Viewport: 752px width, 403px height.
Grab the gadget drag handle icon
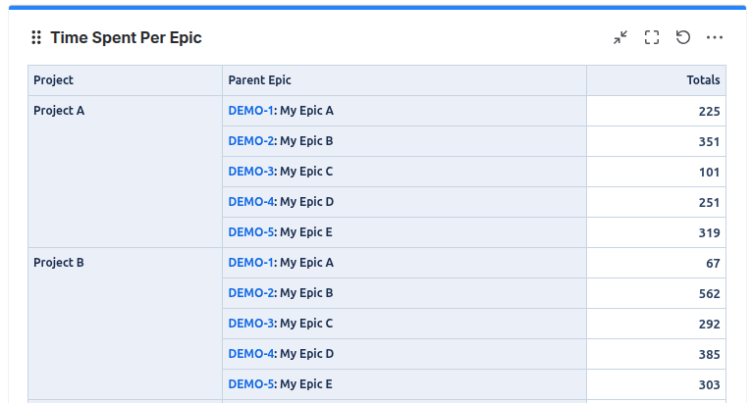click(36, 37)
